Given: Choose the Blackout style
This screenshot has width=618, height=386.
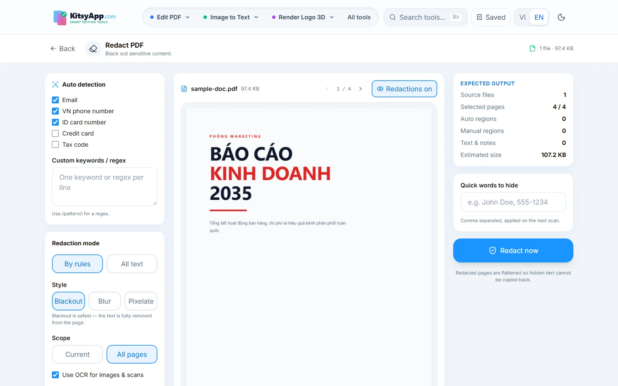Looking at the screenshot, I should (x=68, y=301).
